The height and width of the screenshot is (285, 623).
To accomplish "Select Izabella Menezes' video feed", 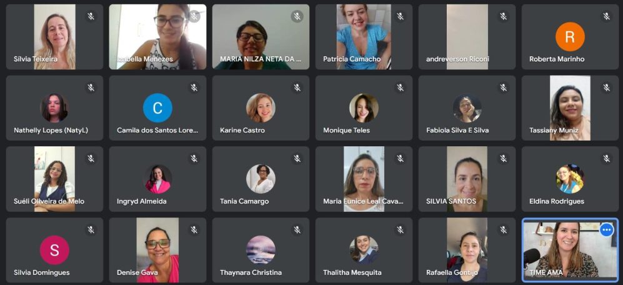I will pos(157,37).
